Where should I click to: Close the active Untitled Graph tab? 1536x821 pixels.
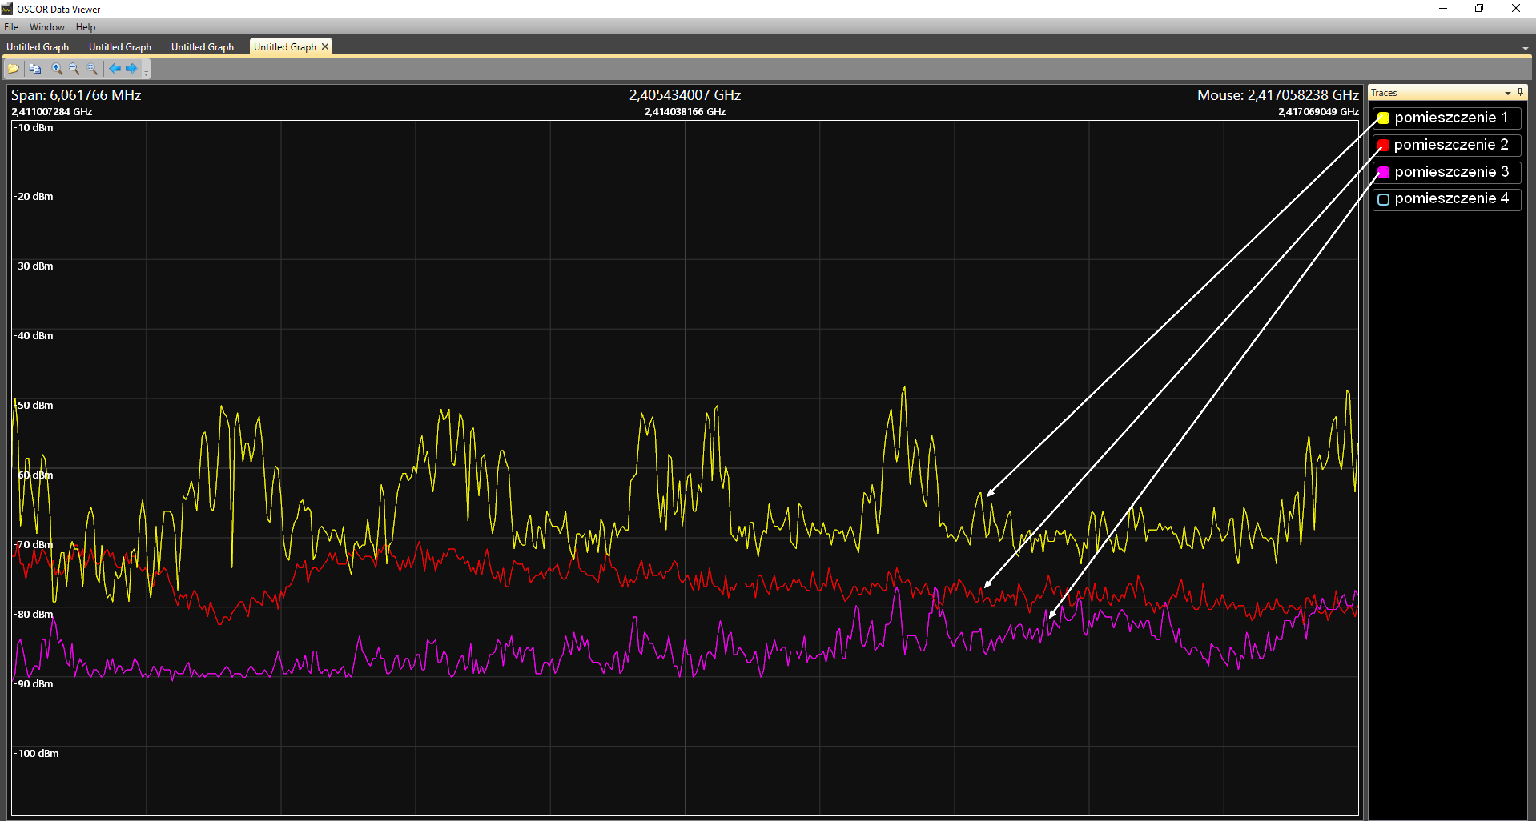pyautogui.click(x=325, y=47)
